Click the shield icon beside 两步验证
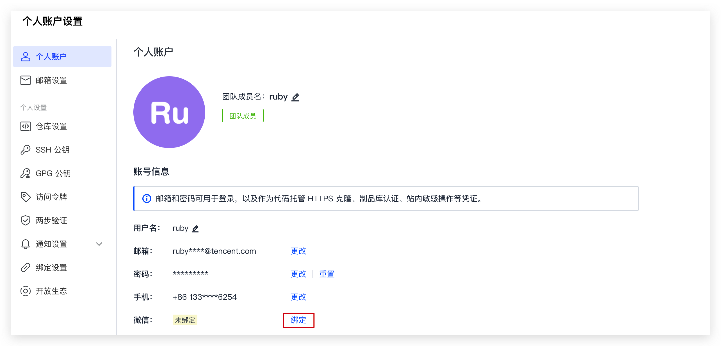Screen dimensions: 721x346 (x=26, y=220)
